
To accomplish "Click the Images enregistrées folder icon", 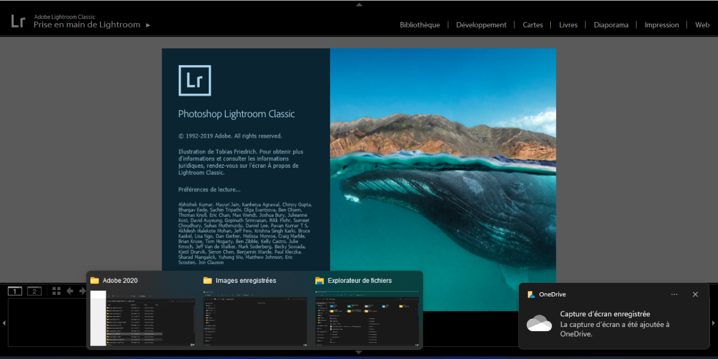I will pos(208,280).
